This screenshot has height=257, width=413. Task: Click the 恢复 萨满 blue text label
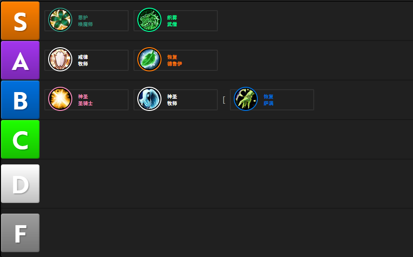point(268,100)
